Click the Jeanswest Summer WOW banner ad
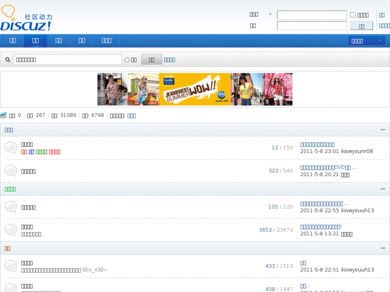 point(195,89)
